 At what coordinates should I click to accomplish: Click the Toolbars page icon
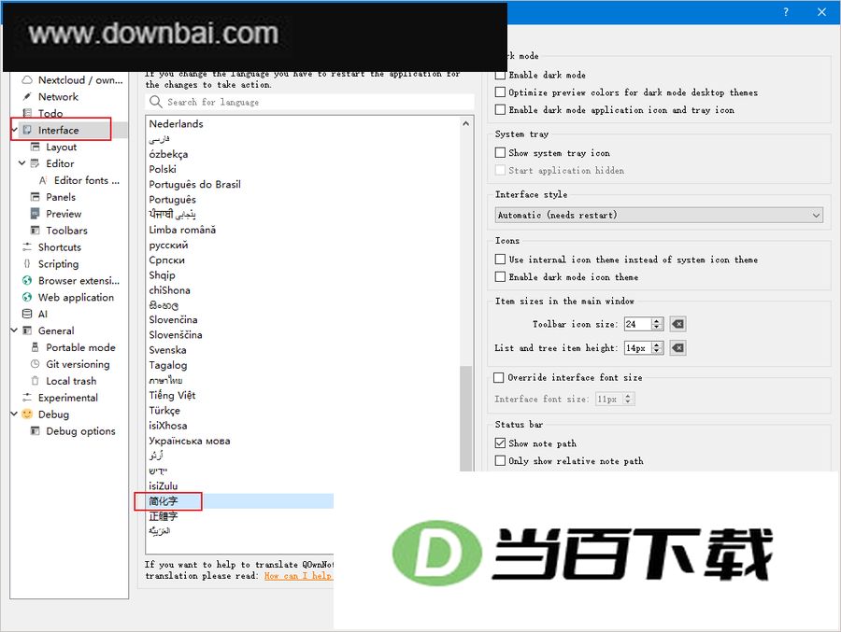[x=35, y=230]
